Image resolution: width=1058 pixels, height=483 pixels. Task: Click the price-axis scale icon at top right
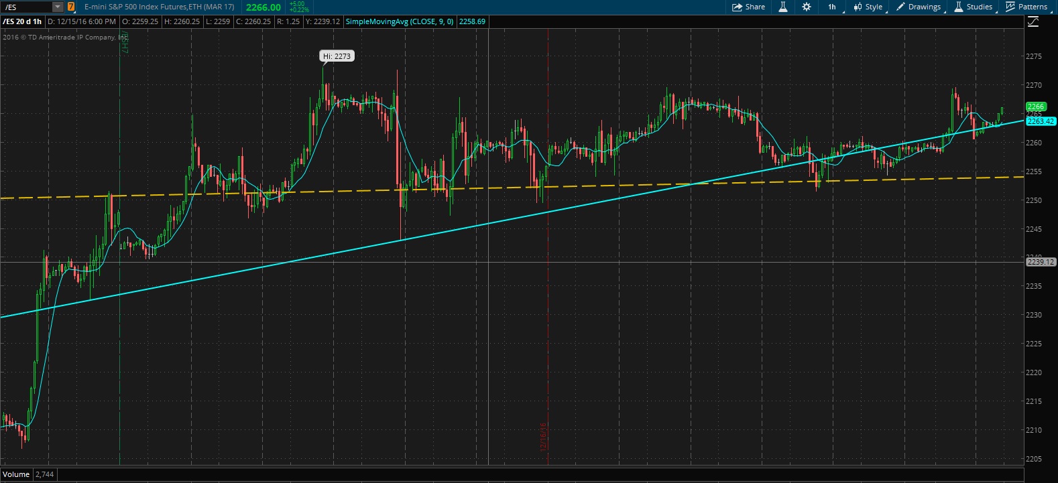click(1033, 22)
